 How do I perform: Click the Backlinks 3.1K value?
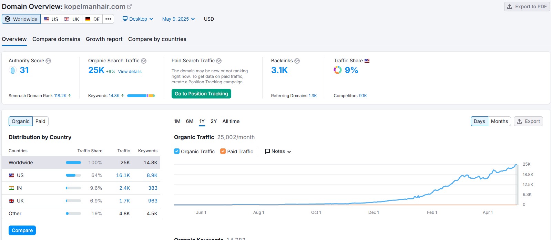(279, 70)
